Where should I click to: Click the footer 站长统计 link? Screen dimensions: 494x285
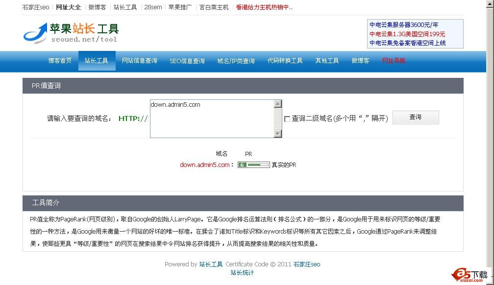tap(242, 273)
